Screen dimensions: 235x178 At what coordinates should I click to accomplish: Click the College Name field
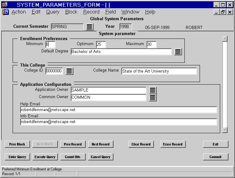(159, 71)
